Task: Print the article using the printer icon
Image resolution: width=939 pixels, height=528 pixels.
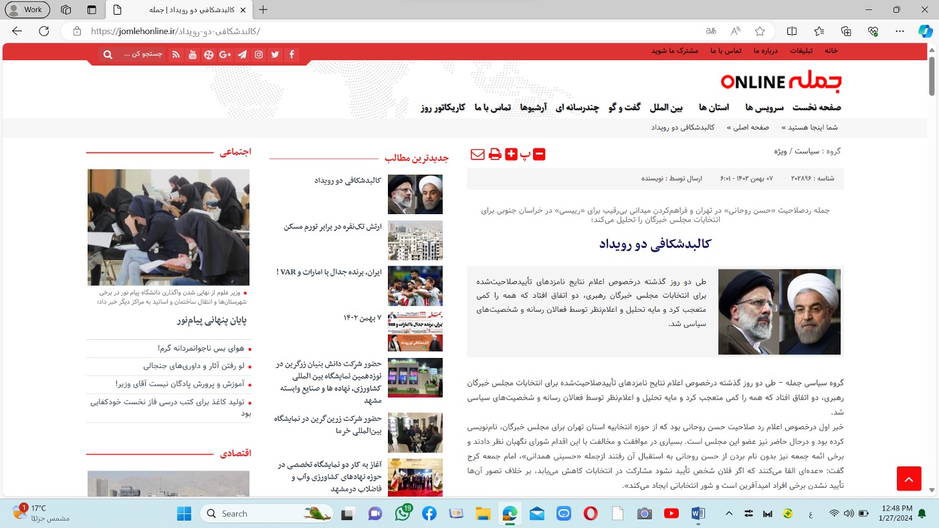Action: point(495,155)
